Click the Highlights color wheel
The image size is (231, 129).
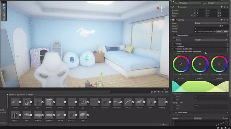219,64
